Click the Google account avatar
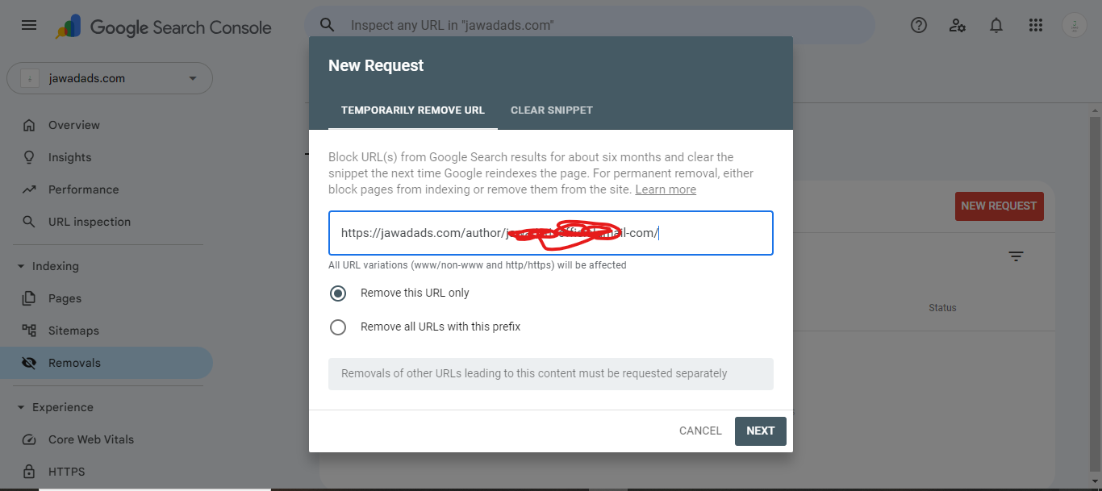The height and width of the screenshot is (491, 1102). [x=1074, y=25]
